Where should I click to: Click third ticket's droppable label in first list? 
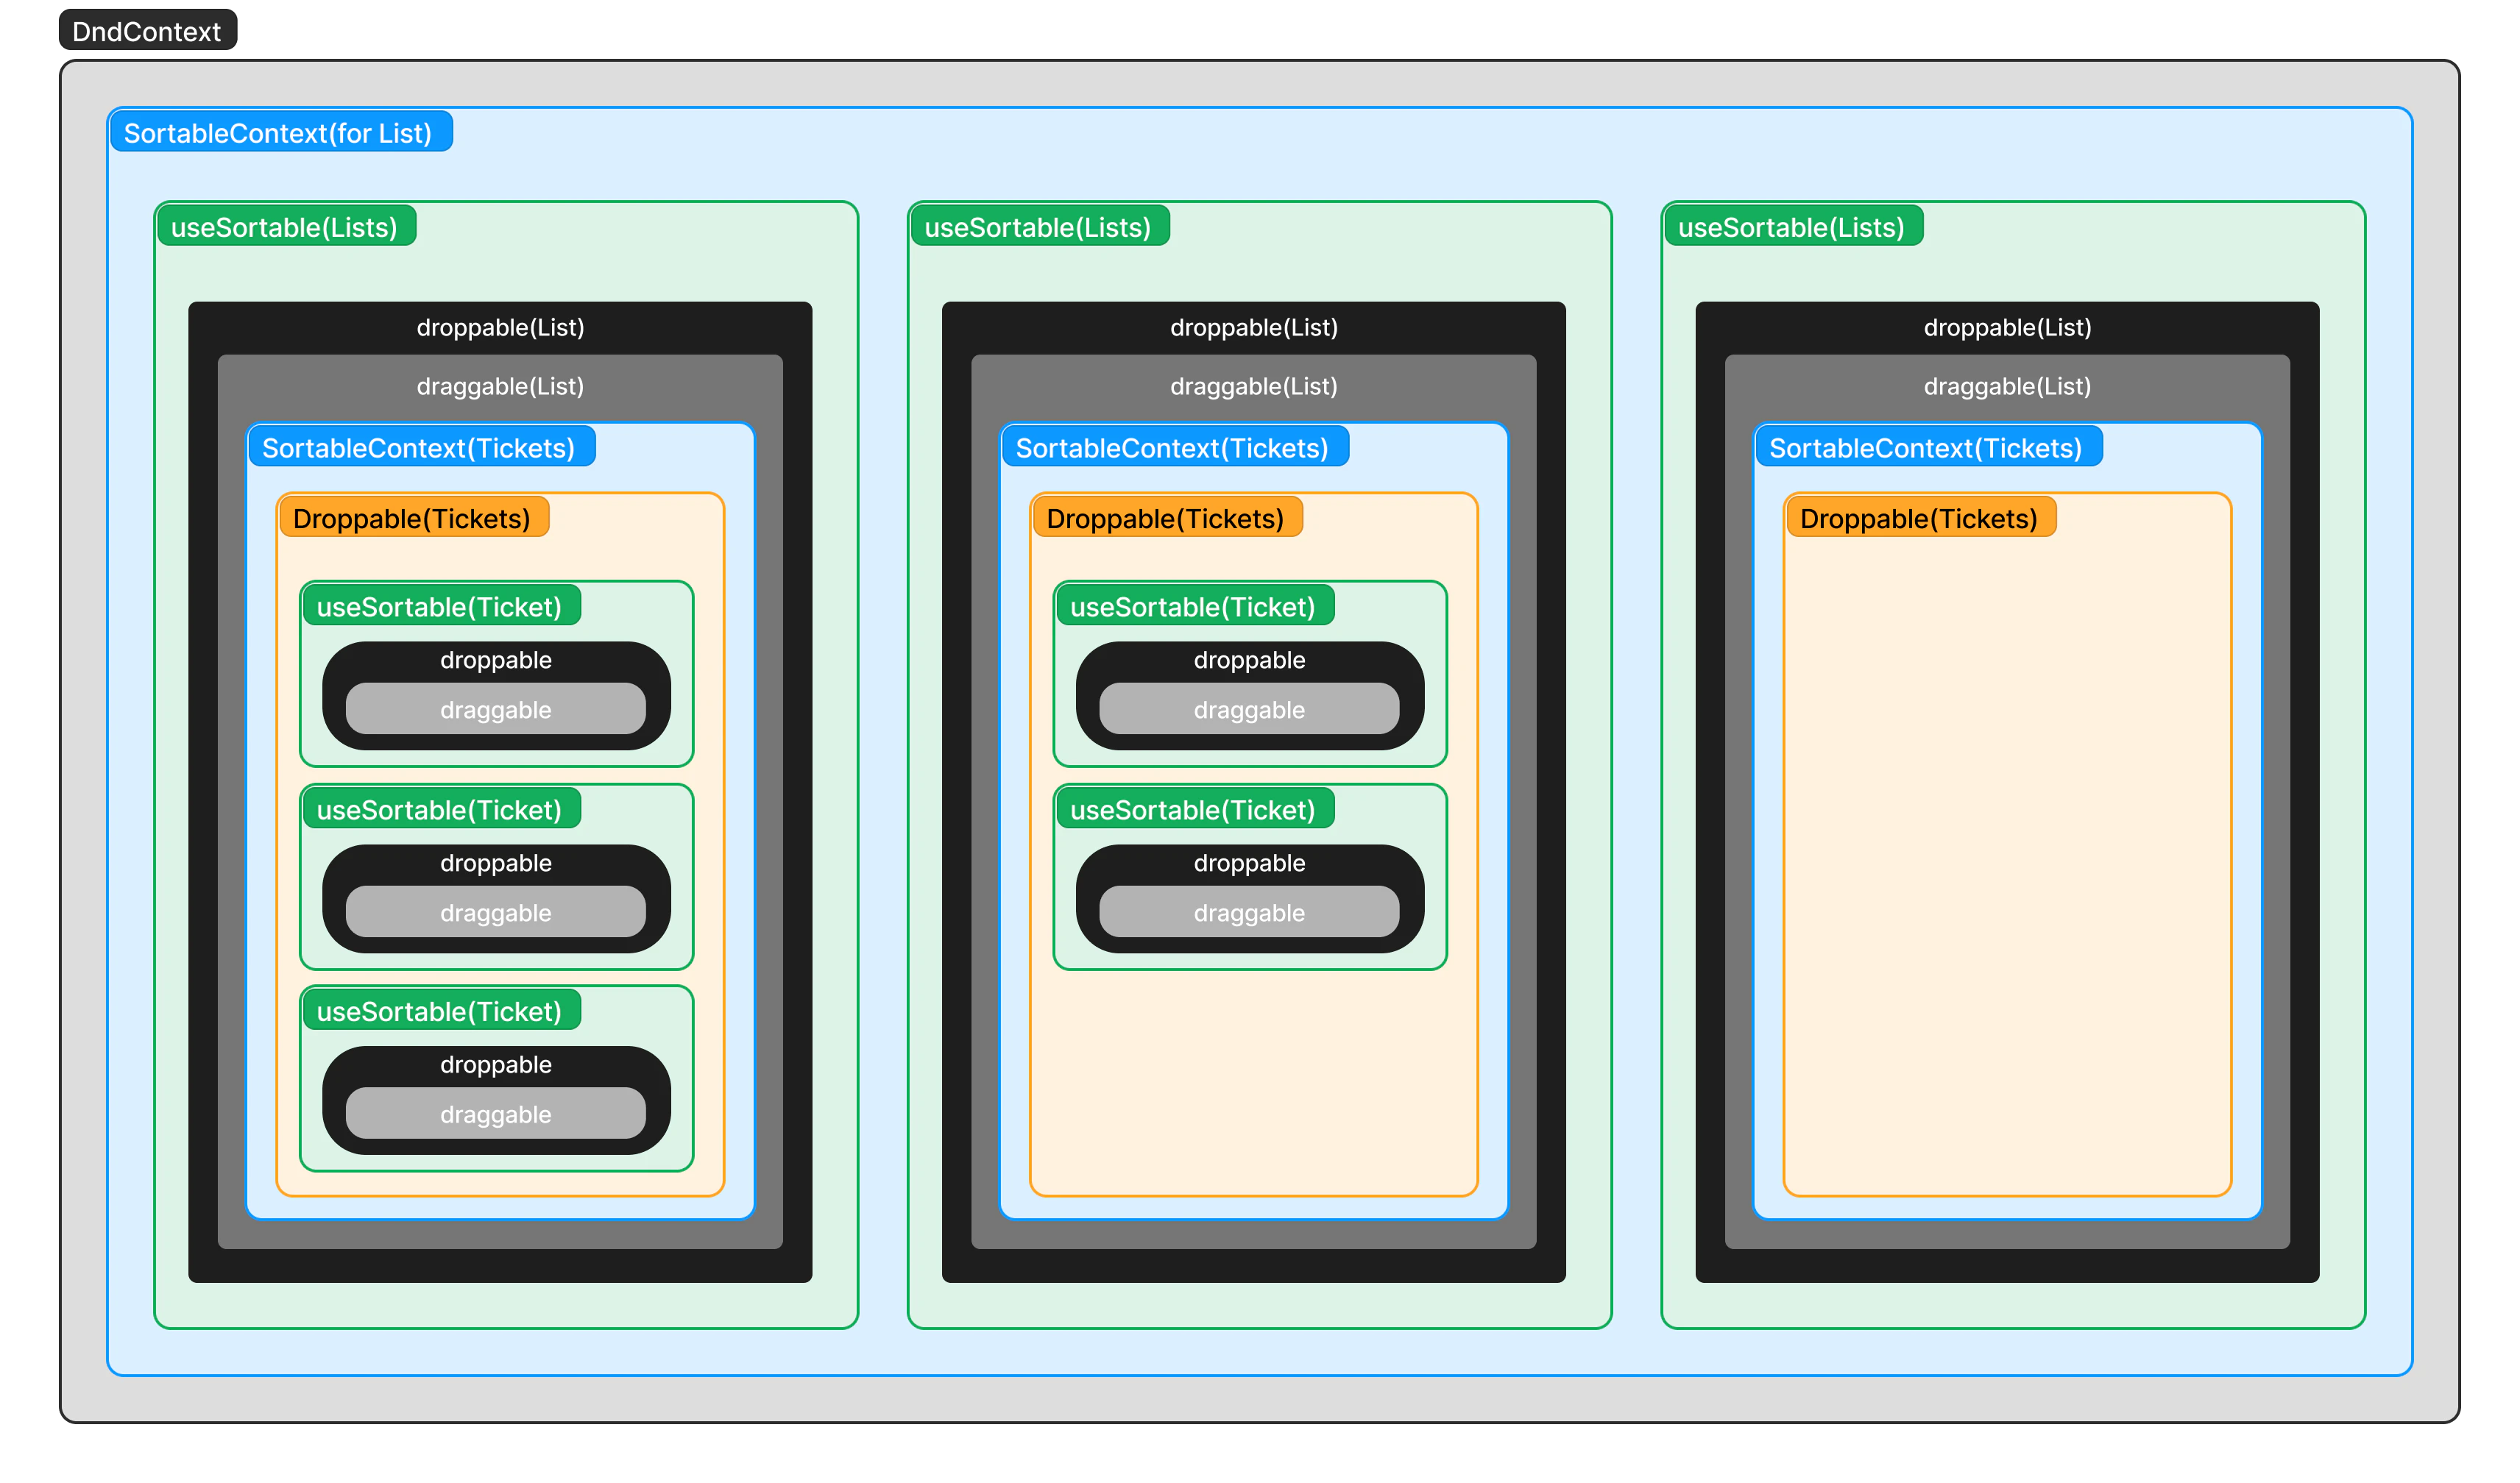pyautogui.click(x=495, y=1065)
